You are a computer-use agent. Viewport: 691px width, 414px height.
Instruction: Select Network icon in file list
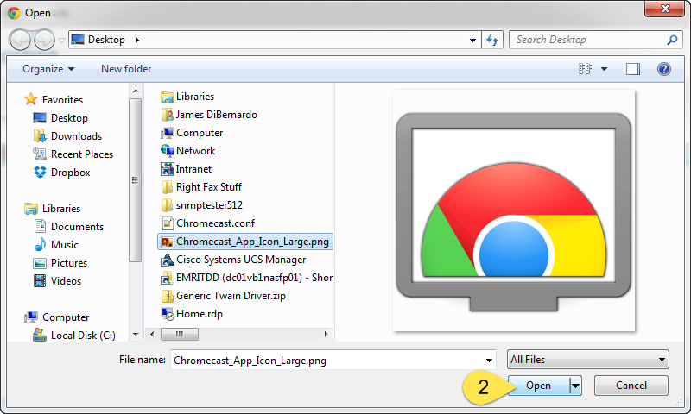(x=168, y=151)
